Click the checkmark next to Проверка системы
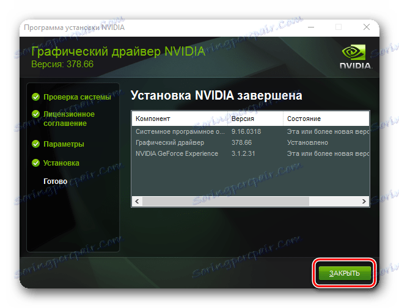 [36, 97]
